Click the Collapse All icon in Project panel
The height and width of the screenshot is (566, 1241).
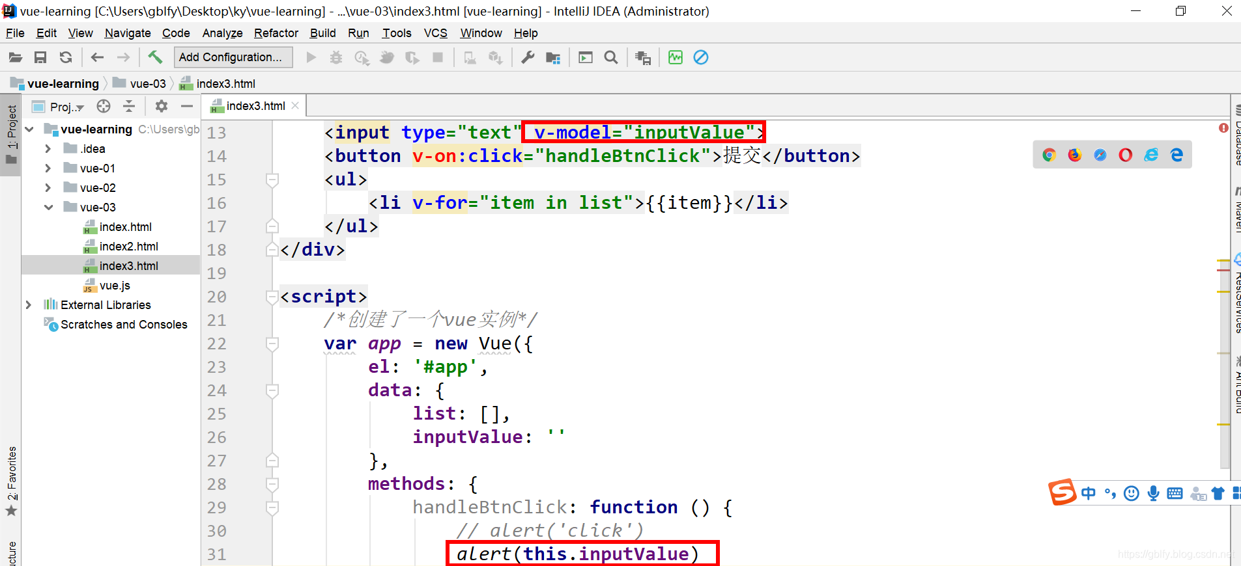[129, 106]
